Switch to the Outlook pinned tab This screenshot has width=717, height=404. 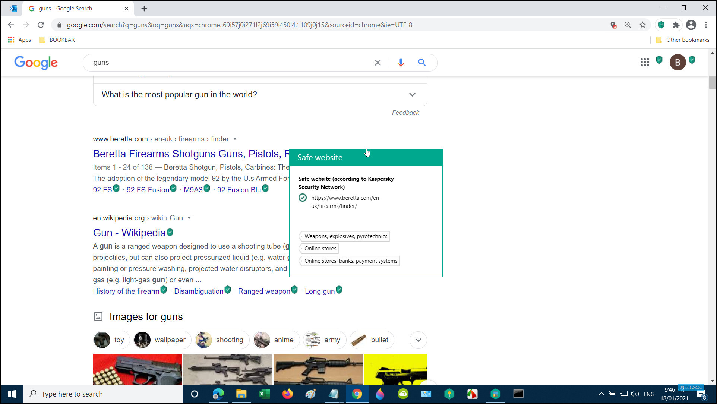(13, 8)
